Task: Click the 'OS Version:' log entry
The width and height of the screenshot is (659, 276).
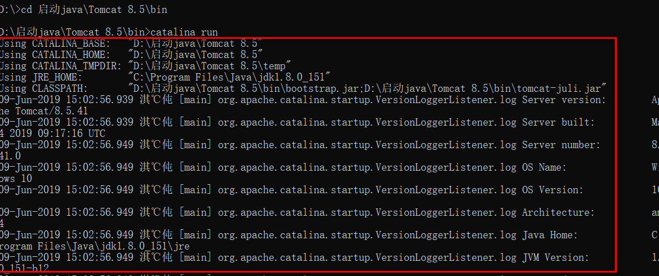Action: click(553, 190)
